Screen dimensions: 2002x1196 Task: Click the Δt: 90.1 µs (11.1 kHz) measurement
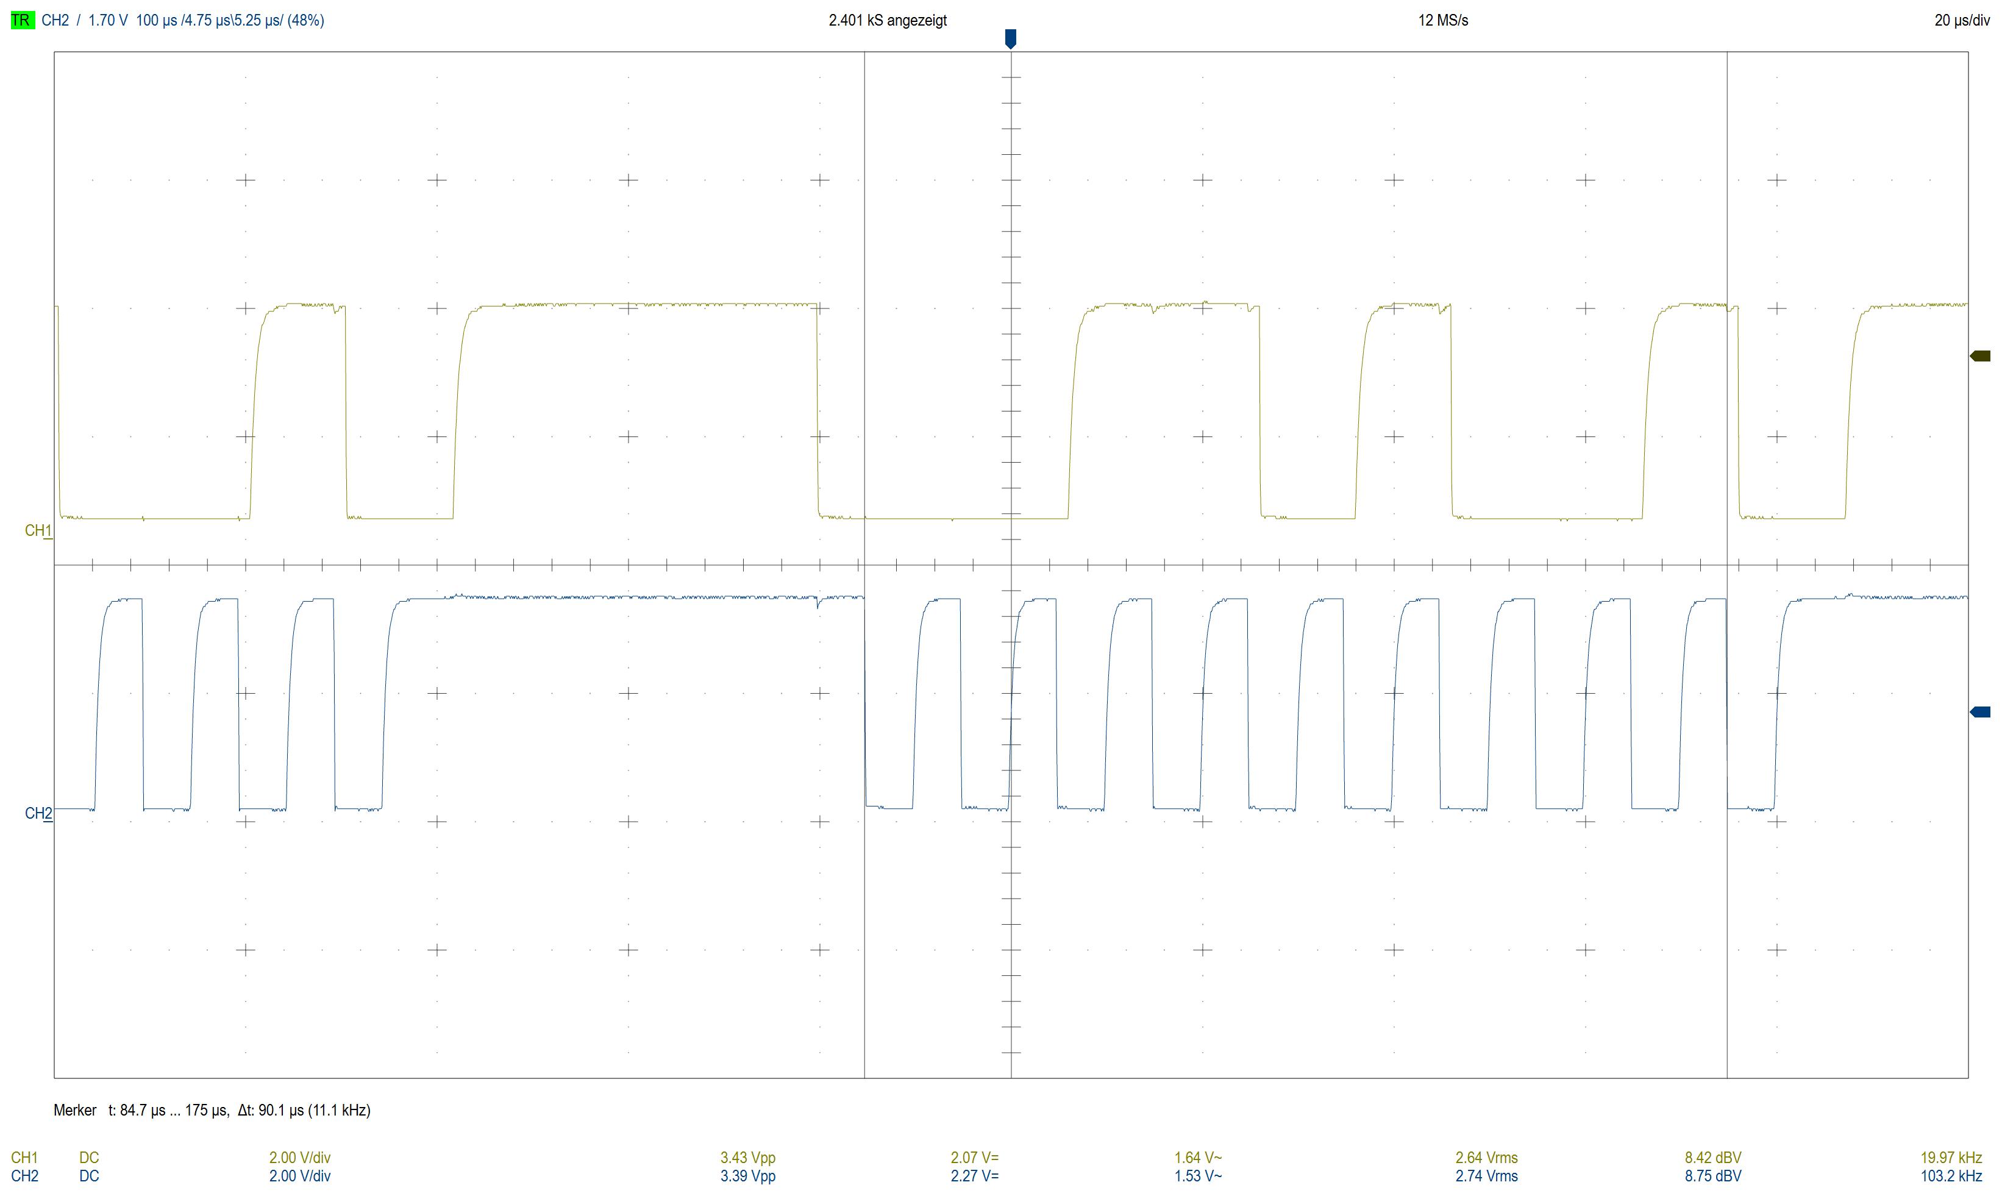[x=304, y=1110]
